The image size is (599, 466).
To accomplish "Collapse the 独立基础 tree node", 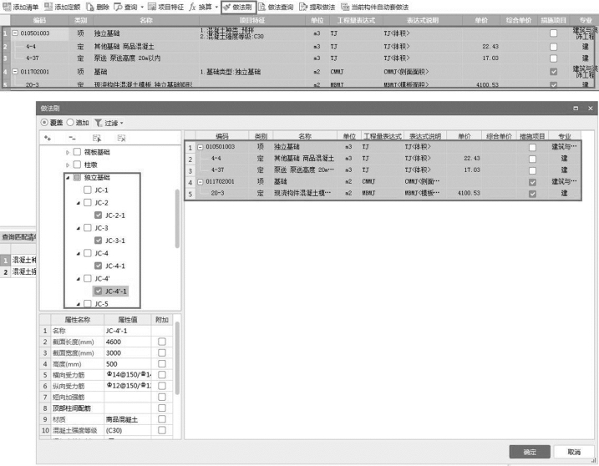I will (x=68, y=178).
